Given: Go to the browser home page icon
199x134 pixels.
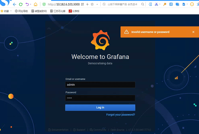Looking at the screenshot, I should tap(35, 4).
